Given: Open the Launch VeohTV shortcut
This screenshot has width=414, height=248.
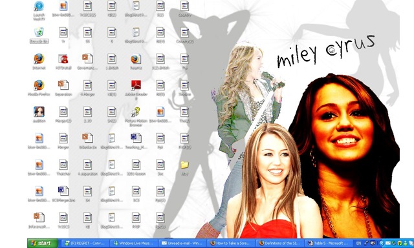Looking at the screenshot, I should click(39, 10).
